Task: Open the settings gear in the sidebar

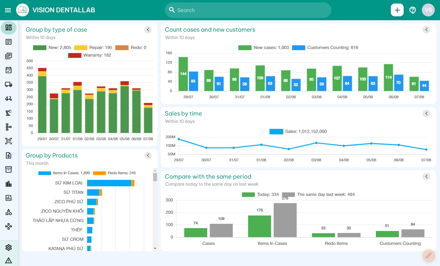Action: 8,247
